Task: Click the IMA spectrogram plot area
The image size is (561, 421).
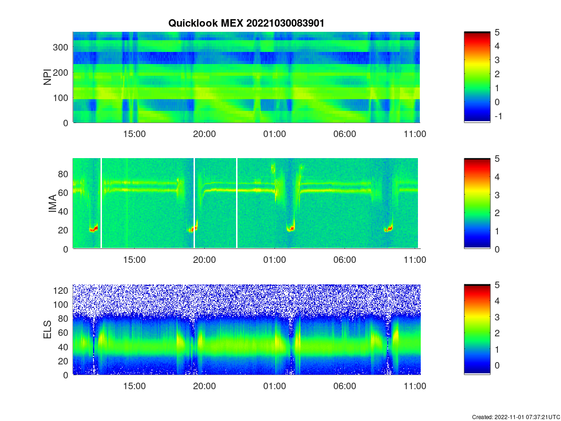Action: [x=246, y=203]
